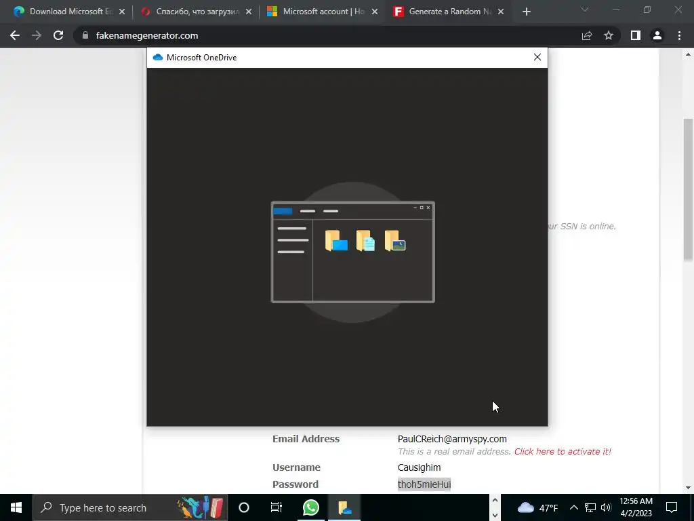Click scrollbar down arrow on page
This screenshot has height=521, width=694.
(x=688, y=488)
